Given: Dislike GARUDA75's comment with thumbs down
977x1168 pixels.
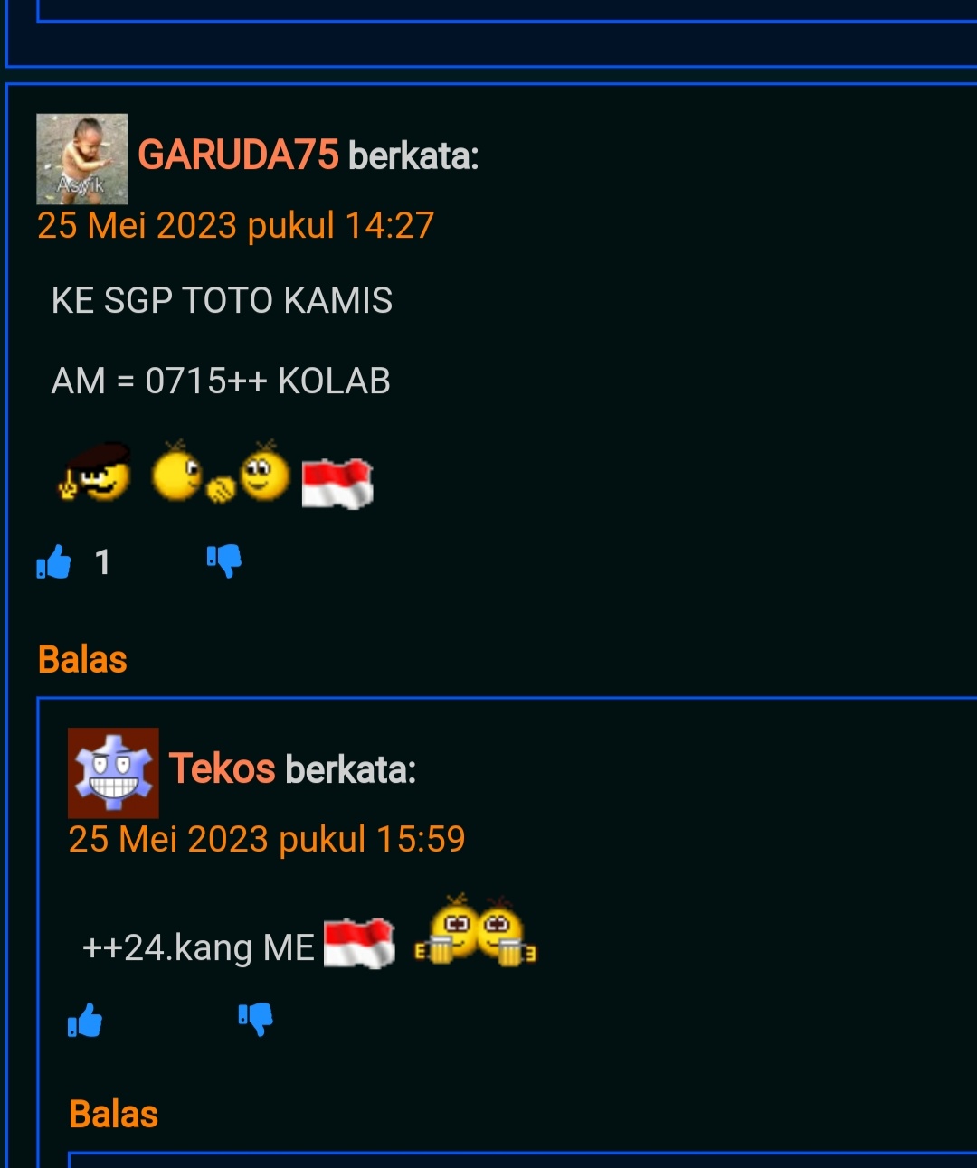Looking at the screenshot, I should tap(223, 561).
